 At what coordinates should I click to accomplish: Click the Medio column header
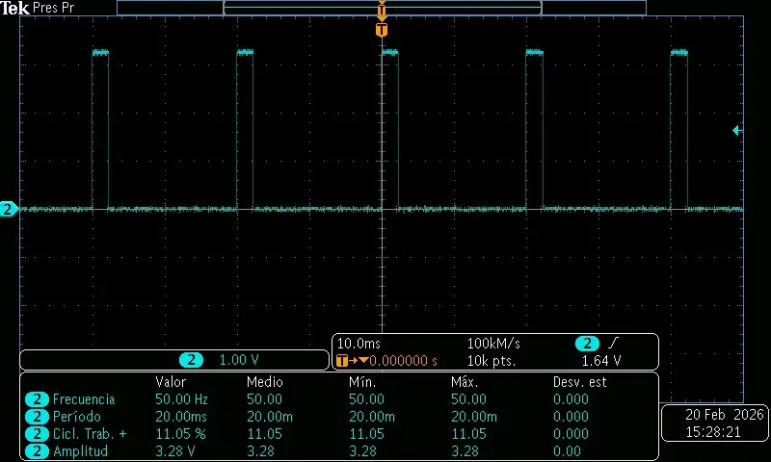pos(264,382)
